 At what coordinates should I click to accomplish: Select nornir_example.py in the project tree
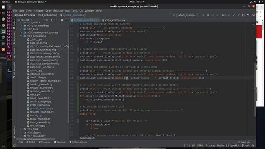pyautogui.click(x=41, y=101)
